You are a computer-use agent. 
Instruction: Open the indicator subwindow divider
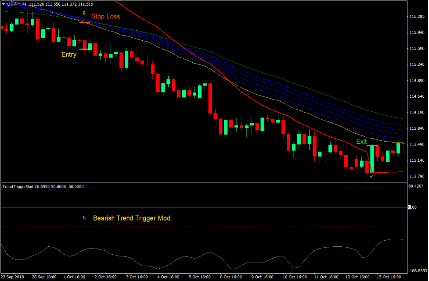198,181
